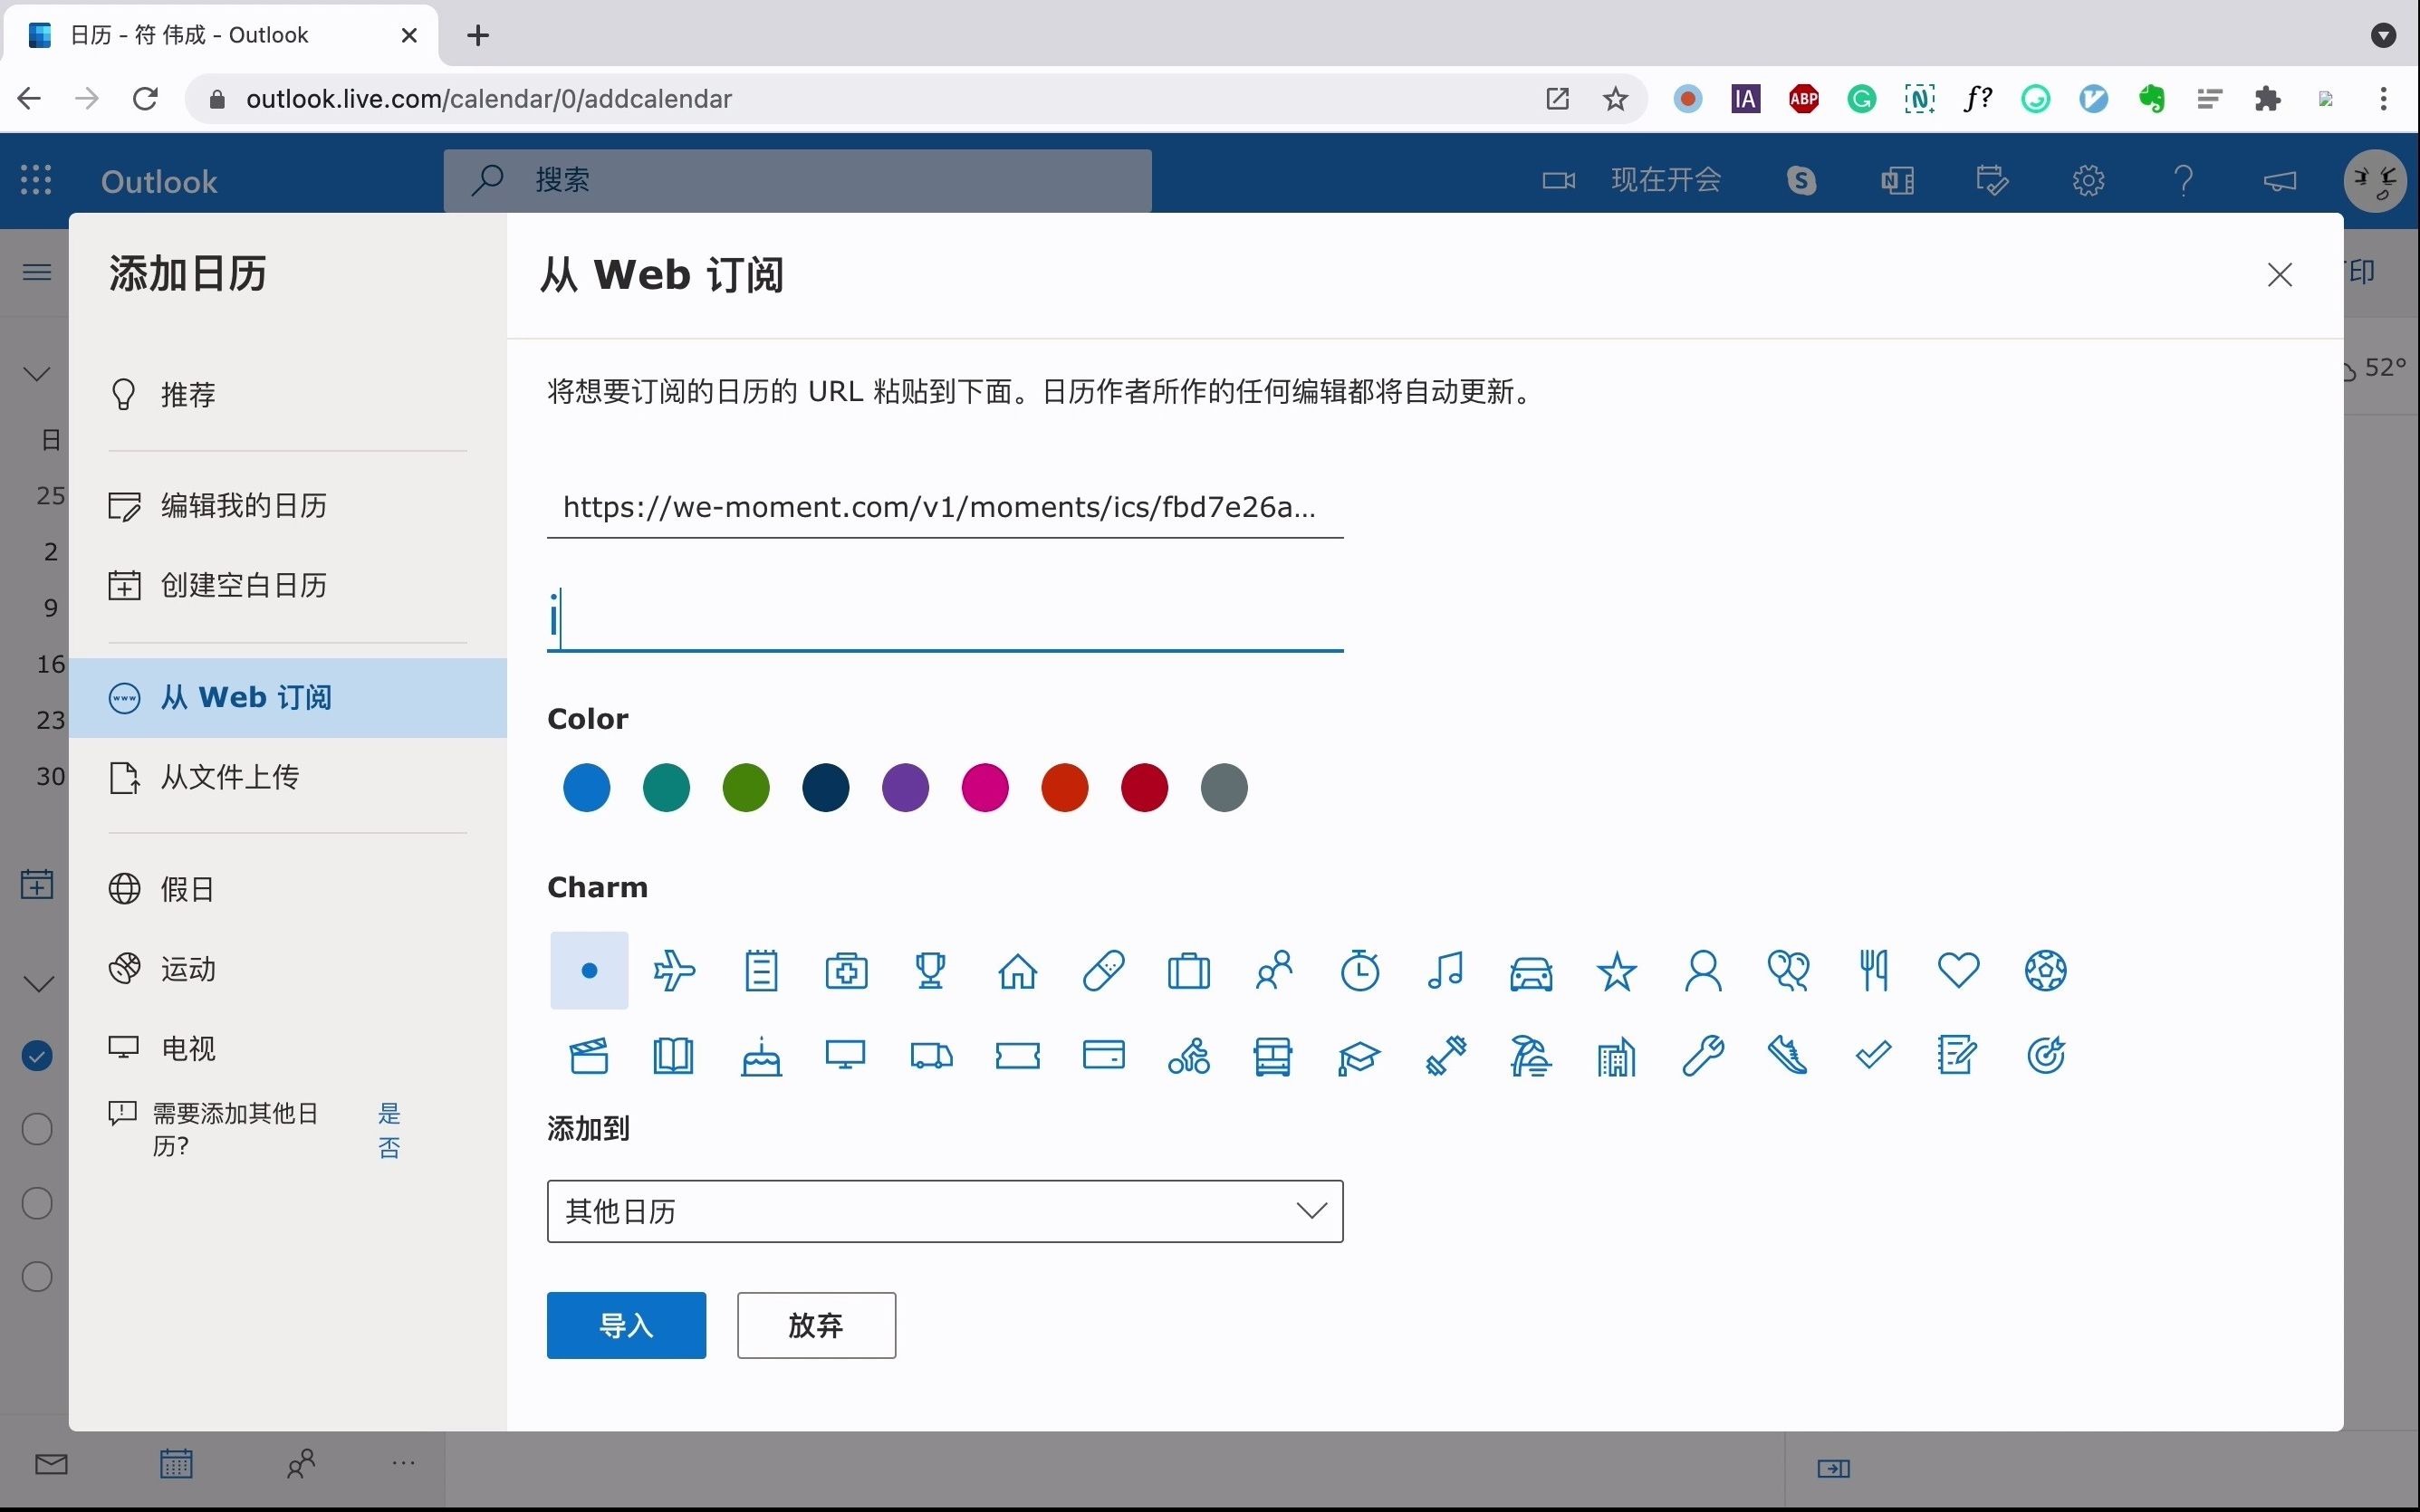
Task: Open a new Chrome tab
Action: tap(478, 35)
